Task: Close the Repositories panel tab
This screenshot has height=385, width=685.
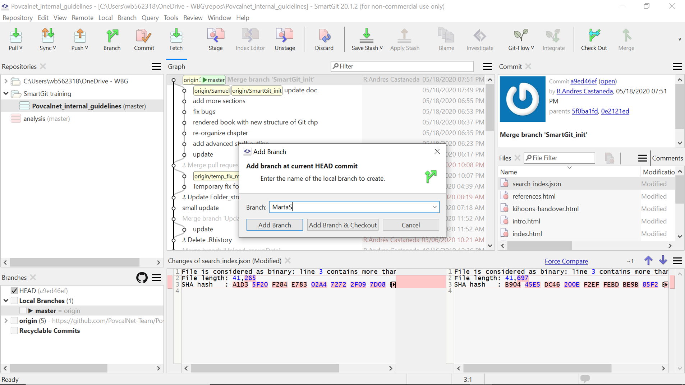Action: [43, 66]
